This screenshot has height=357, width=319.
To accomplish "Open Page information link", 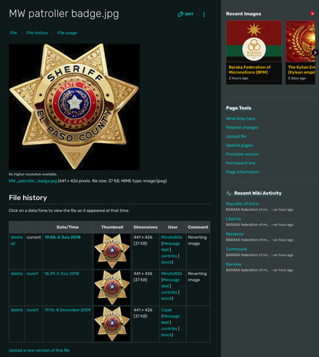I will coord(243,172).
